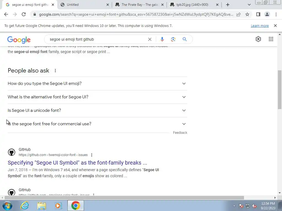Open the tab search dropdown arrow
The image size is (282, 211).
[x=249, y=5]
